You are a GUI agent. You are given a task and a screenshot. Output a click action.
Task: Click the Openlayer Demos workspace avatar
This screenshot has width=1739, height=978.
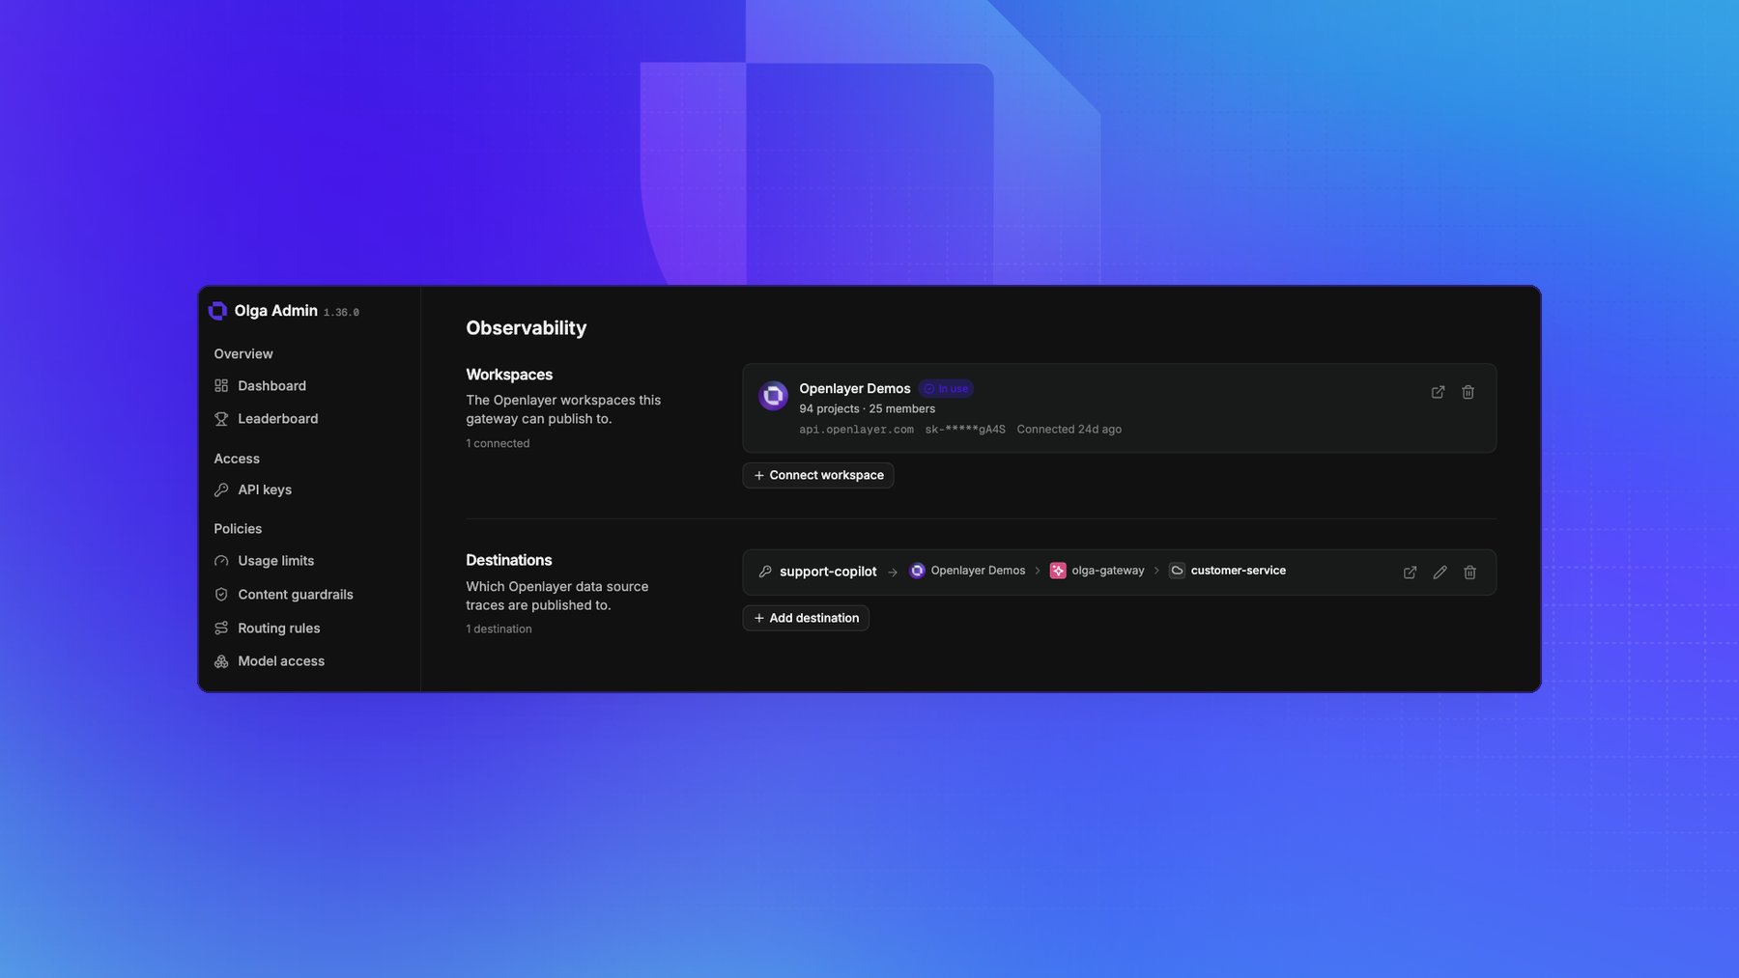(x=773, y=396)
